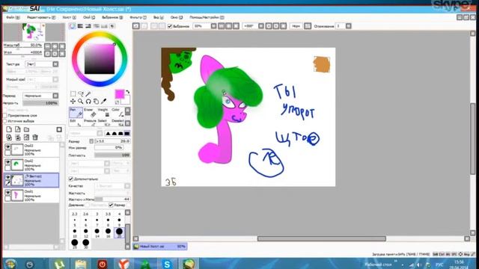
Task: Create a new raster layer
Action: tap(9, 129)
